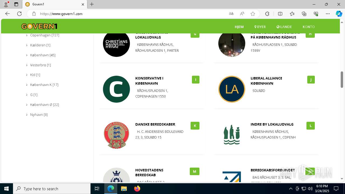The image size is (345, 194).
Task: Select the Govern1 browser tab
Action: [55, 4]
